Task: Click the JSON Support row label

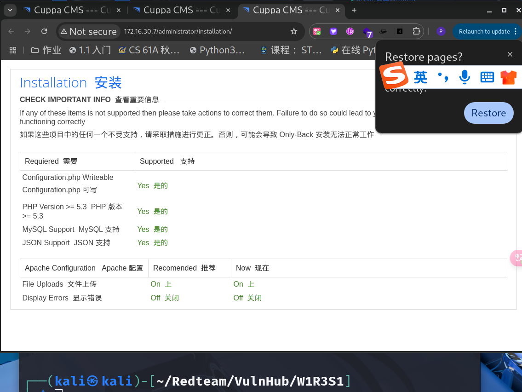Action: click(x=66, y=242)
